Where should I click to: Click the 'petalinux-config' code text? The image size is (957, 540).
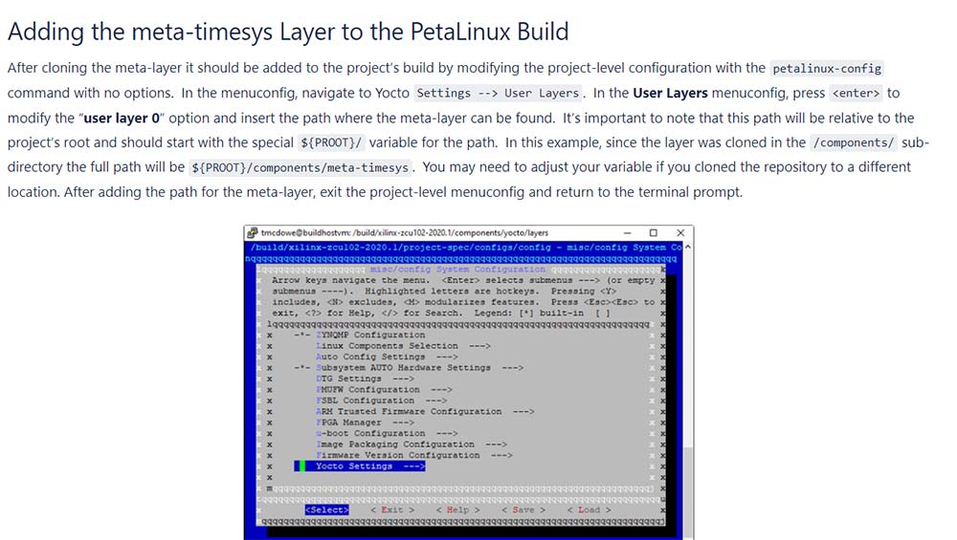coord(827,68)
